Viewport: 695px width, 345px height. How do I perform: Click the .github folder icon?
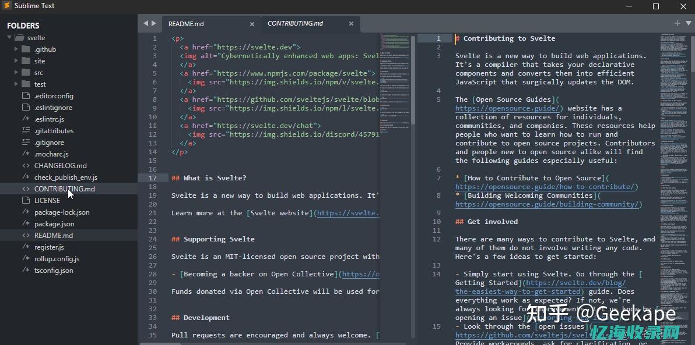click(26, 49)
